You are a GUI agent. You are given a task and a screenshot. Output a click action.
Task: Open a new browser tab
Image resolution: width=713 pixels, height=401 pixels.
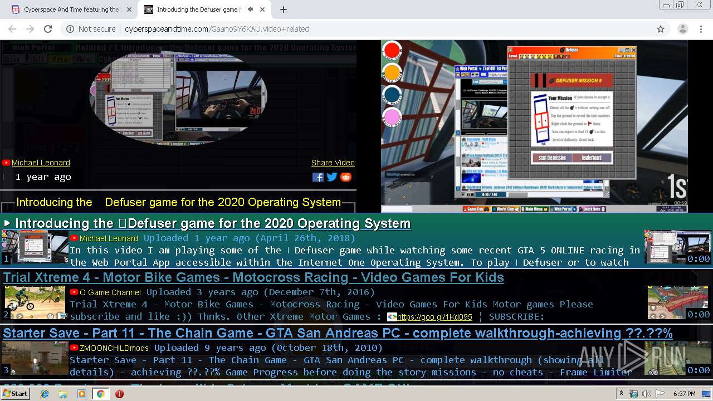tap(284, 9)
